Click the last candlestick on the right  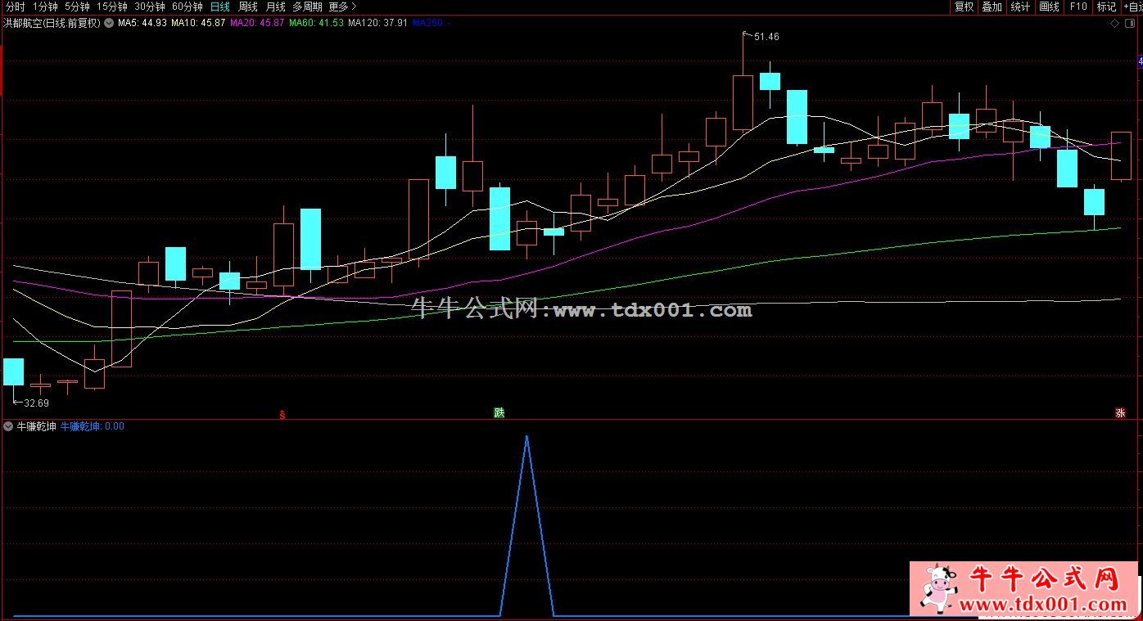(1121, 155)
